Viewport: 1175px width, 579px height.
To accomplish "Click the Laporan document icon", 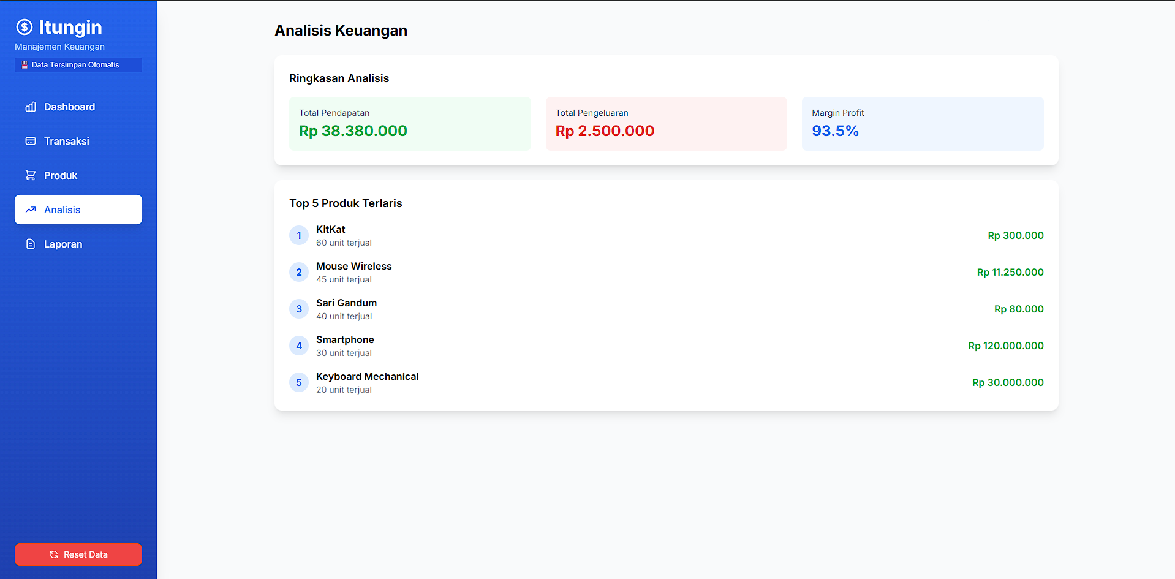I will [31, 244].
